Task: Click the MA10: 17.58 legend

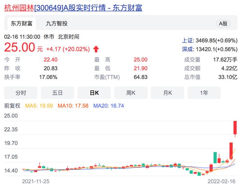Action: (73, 106)
